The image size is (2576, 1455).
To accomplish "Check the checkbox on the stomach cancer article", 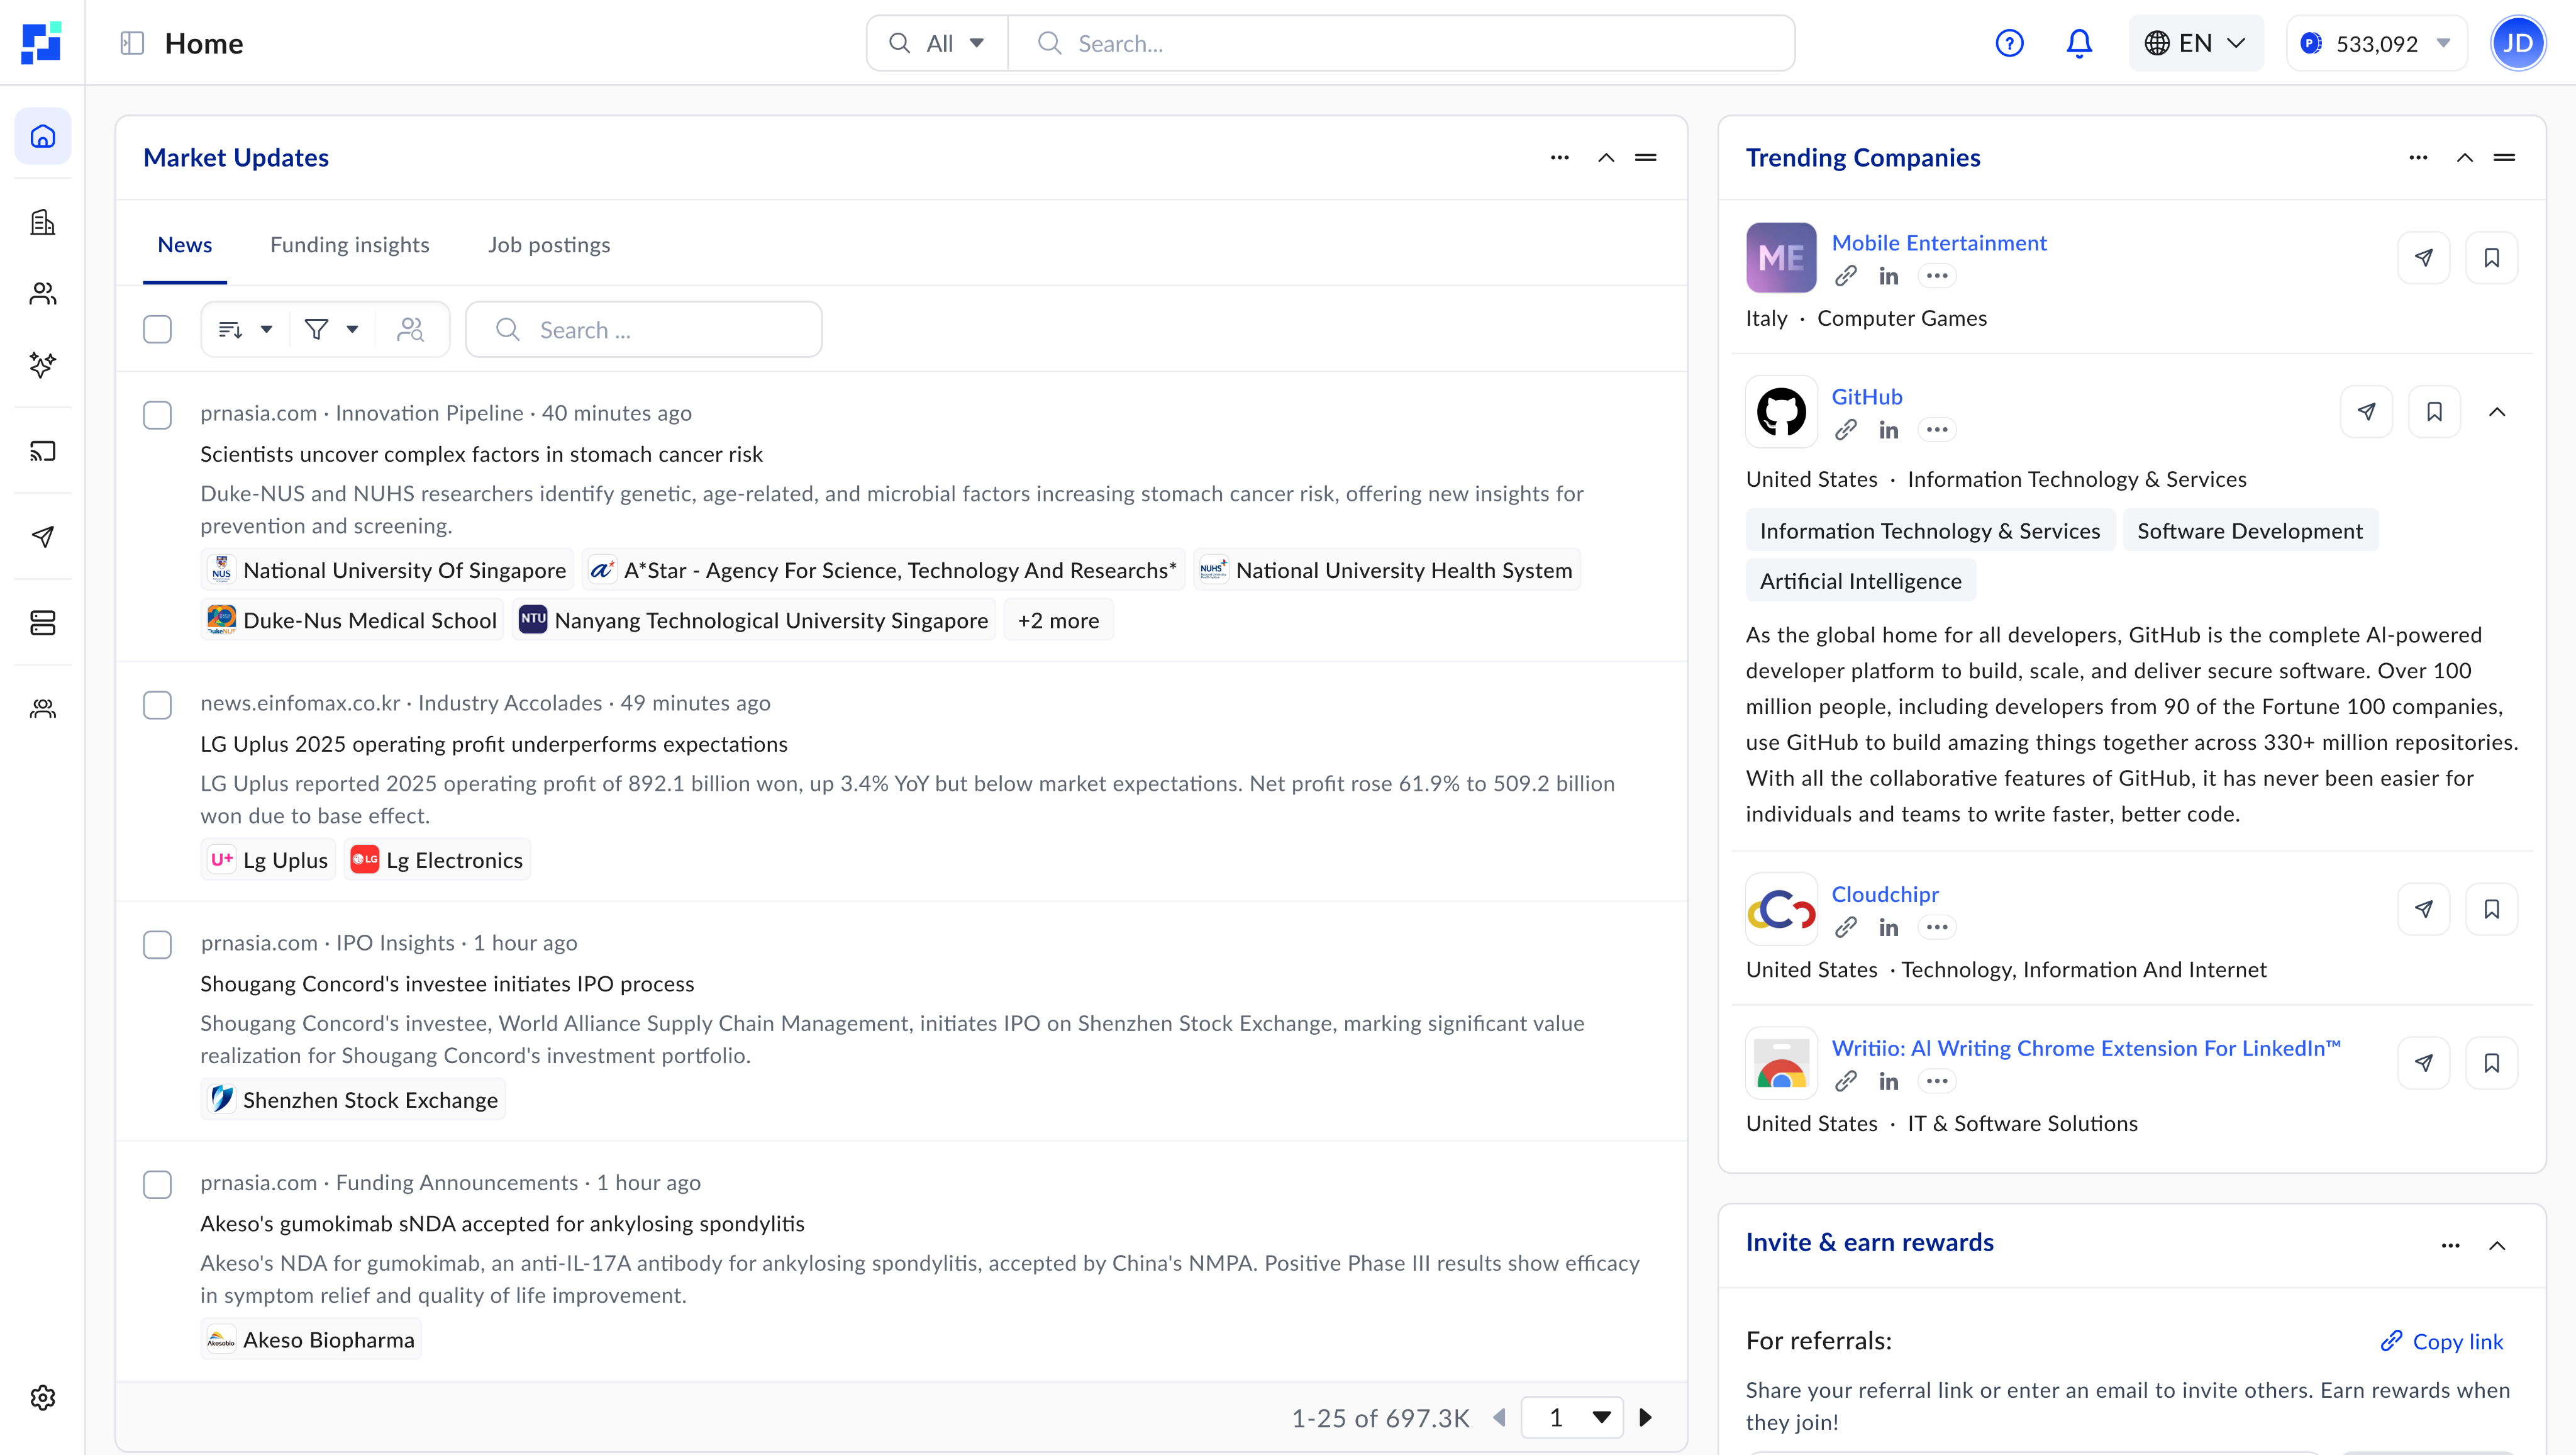I will (157, 414).
